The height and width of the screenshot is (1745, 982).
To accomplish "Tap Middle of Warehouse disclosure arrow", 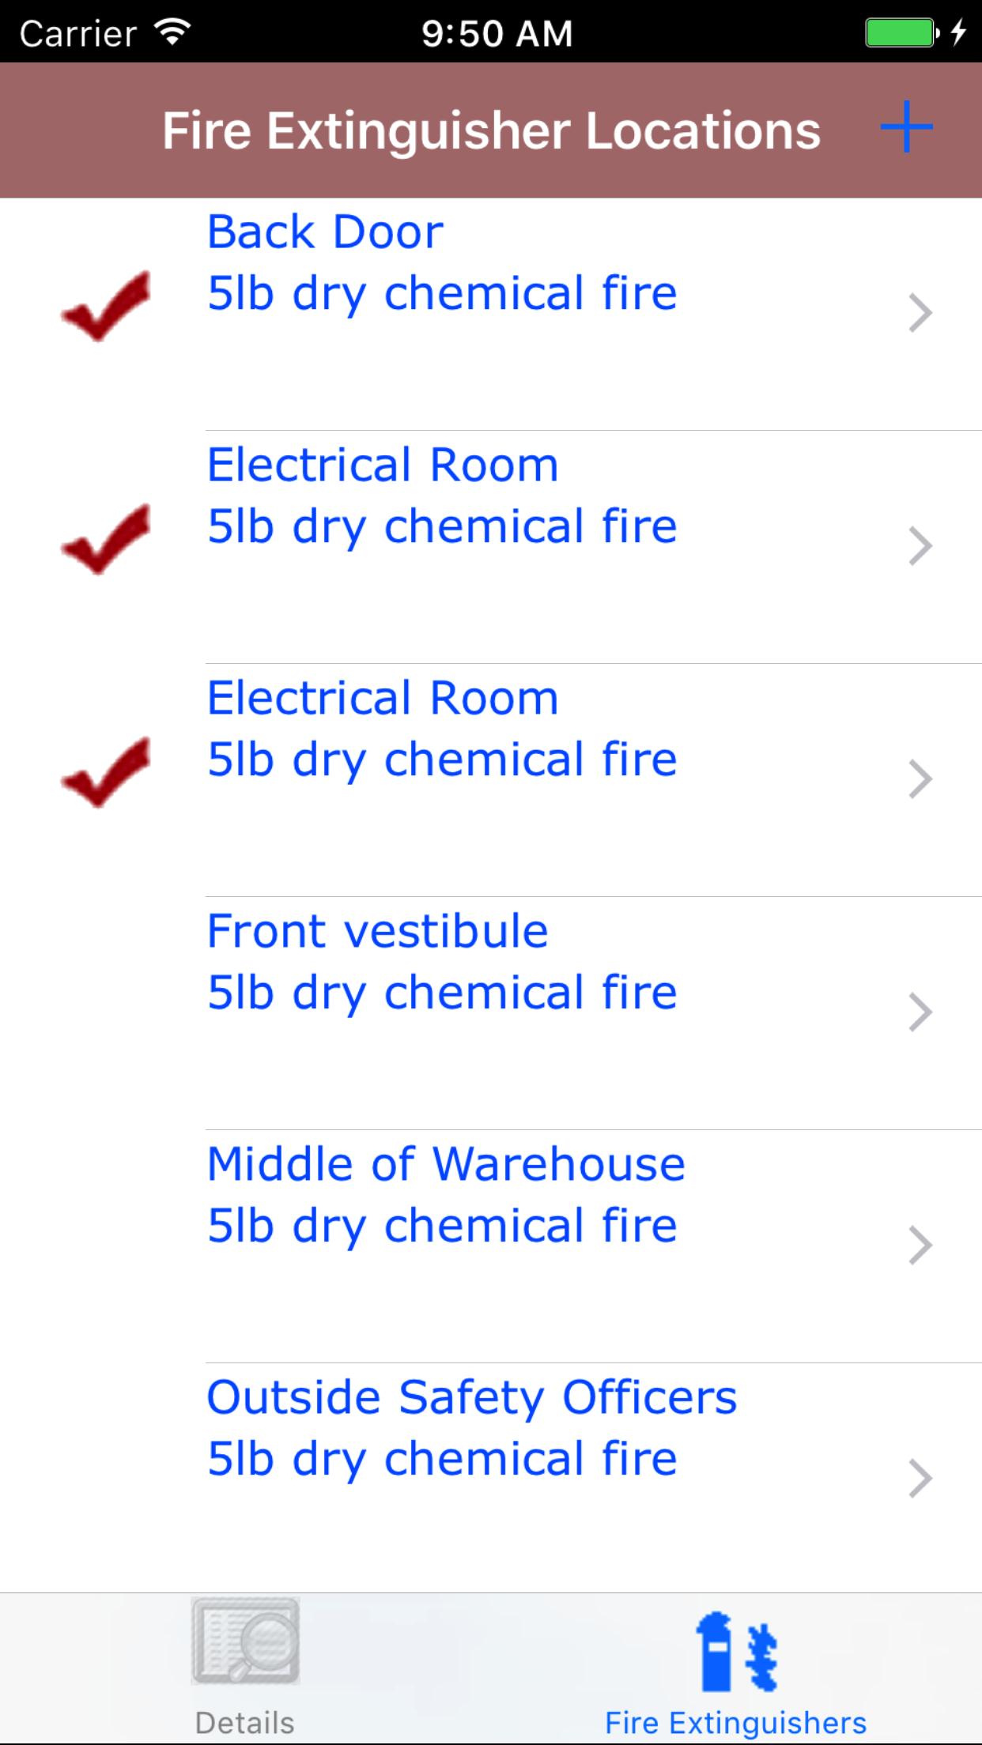I will pos(920,1246).
